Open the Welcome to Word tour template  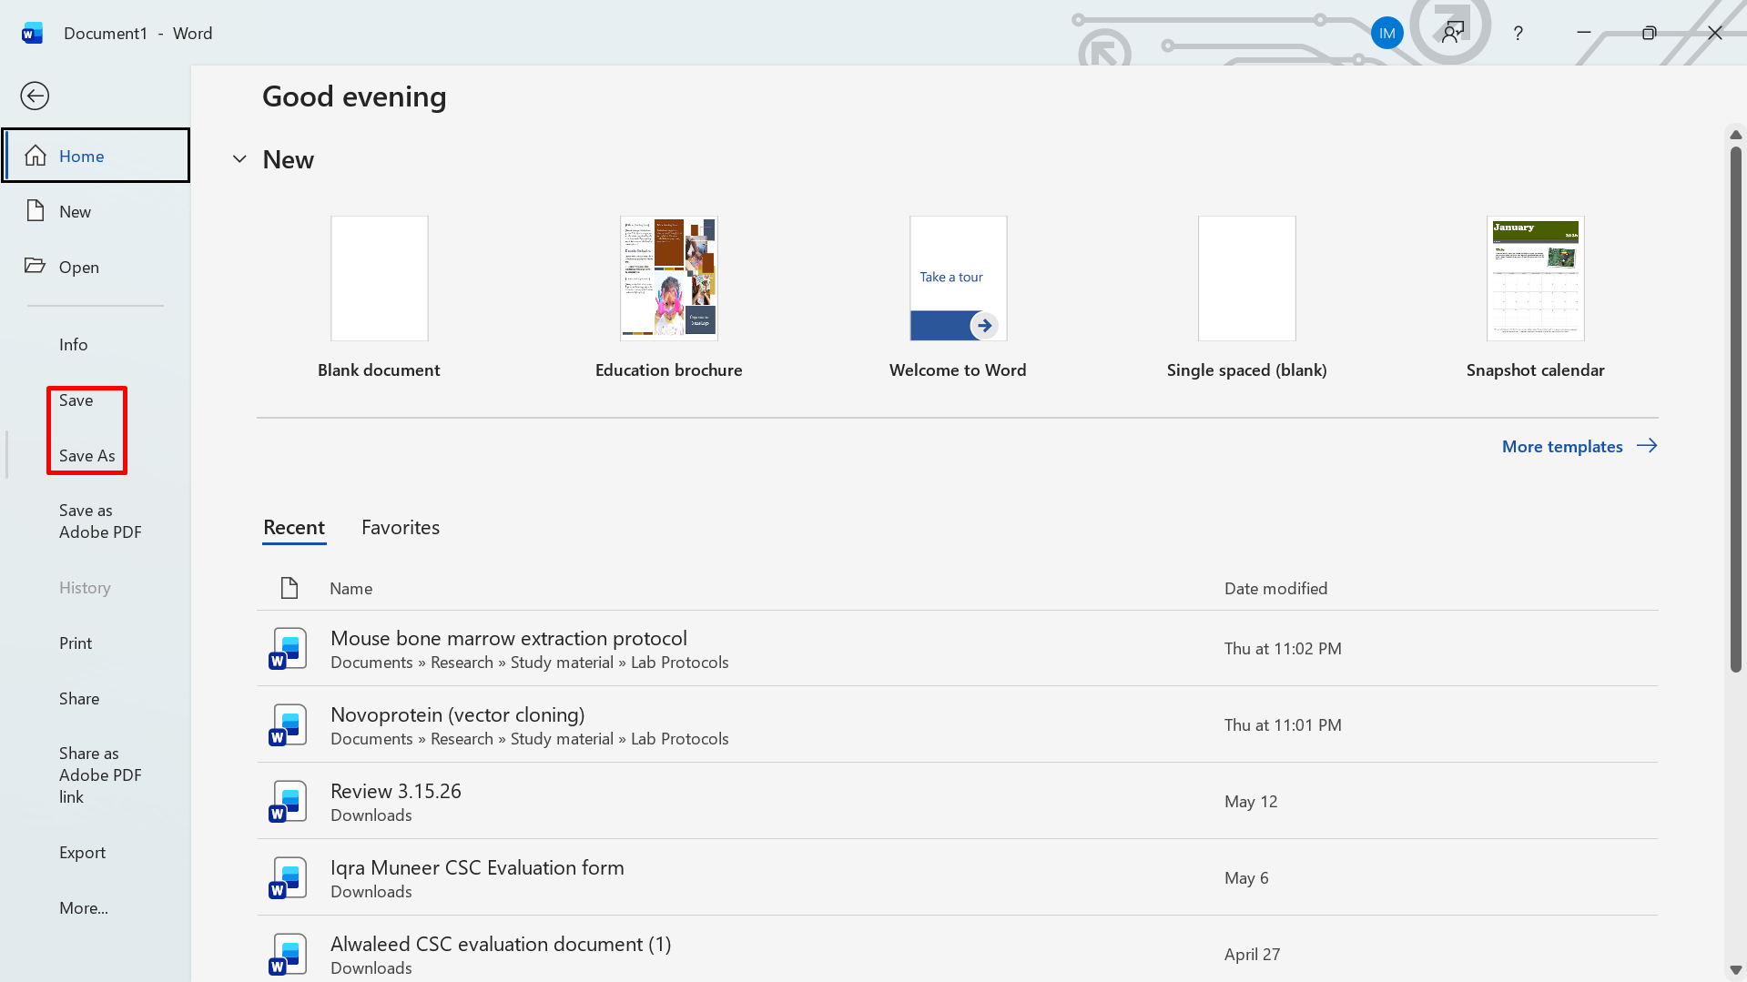tap(959, 278)
